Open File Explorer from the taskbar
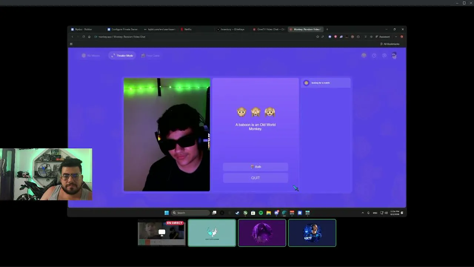 pos(268,213)
